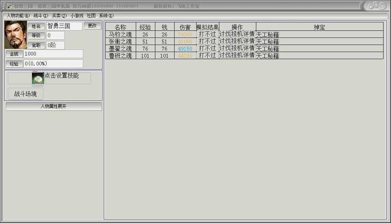Screen dimensions: 391x223
Task: Click 讨伐 in the 马钧之魂 row
Action: 225,34
